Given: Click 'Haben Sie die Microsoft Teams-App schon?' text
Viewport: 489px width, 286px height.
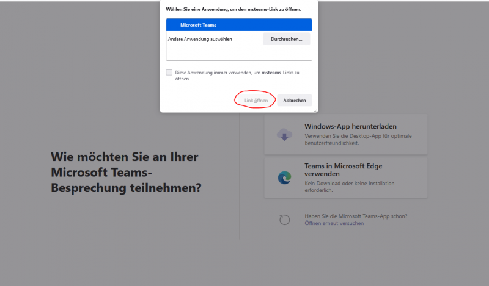Looking at the screenshot, I should pyautogui.click(x=356, y=216).
